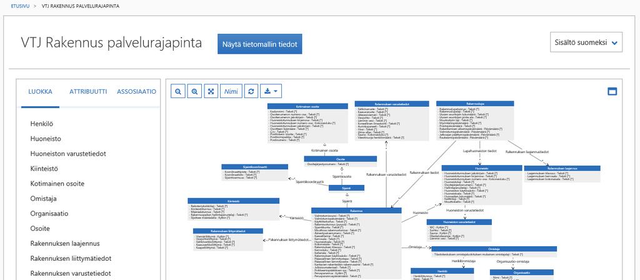Click the Lupahuoneiston tiedot association label

479,151
